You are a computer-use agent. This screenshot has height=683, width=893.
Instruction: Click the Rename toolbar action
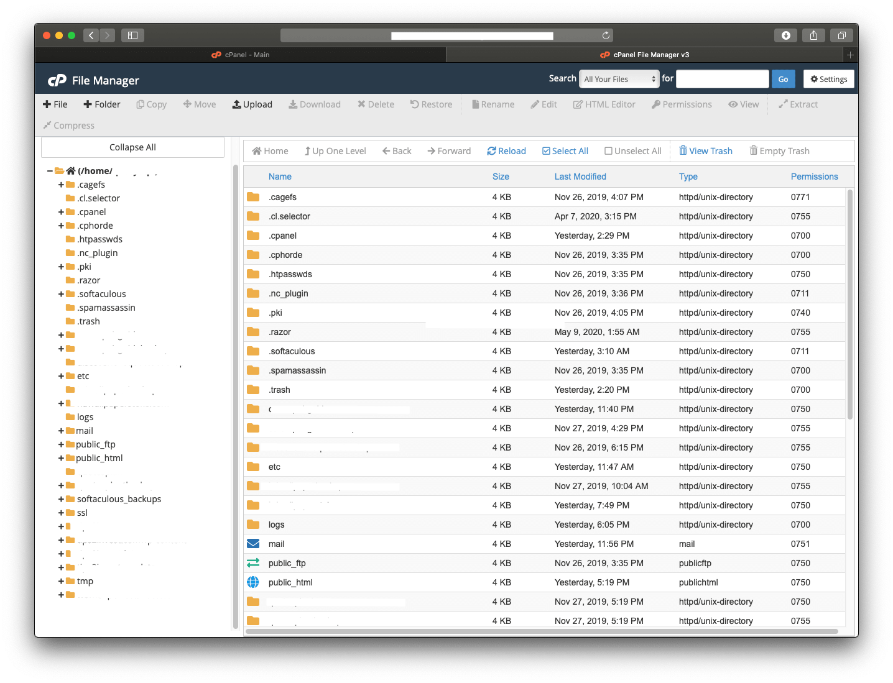point(493,104)
